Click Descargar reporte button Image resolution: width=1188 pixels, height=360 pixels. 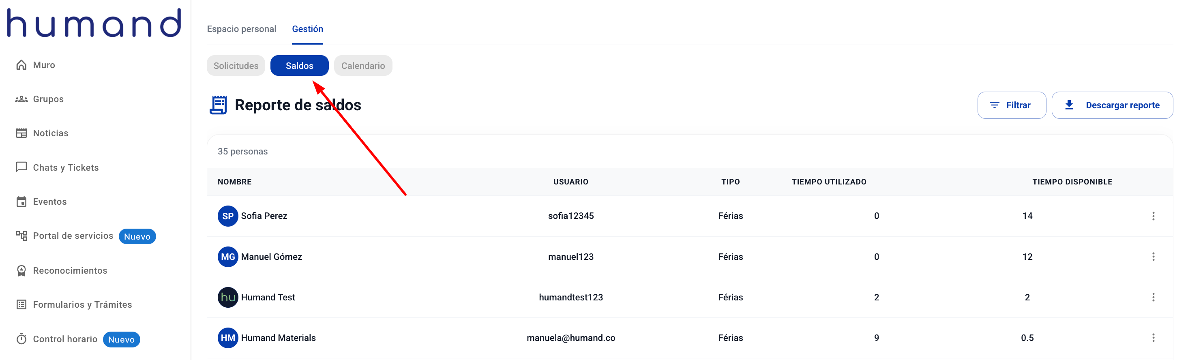1112,105
